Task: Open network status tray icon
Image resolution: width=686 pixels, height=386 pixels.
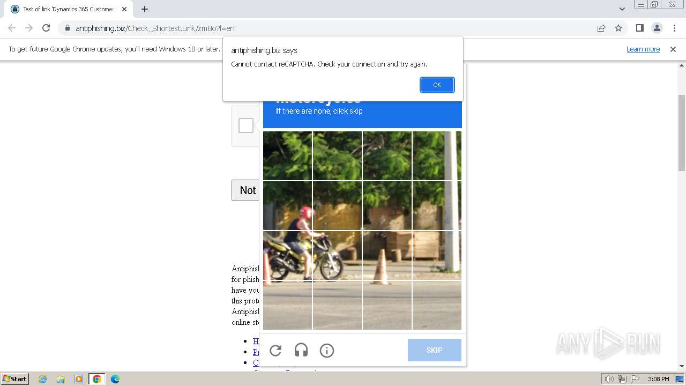Action: coord(622,379)
